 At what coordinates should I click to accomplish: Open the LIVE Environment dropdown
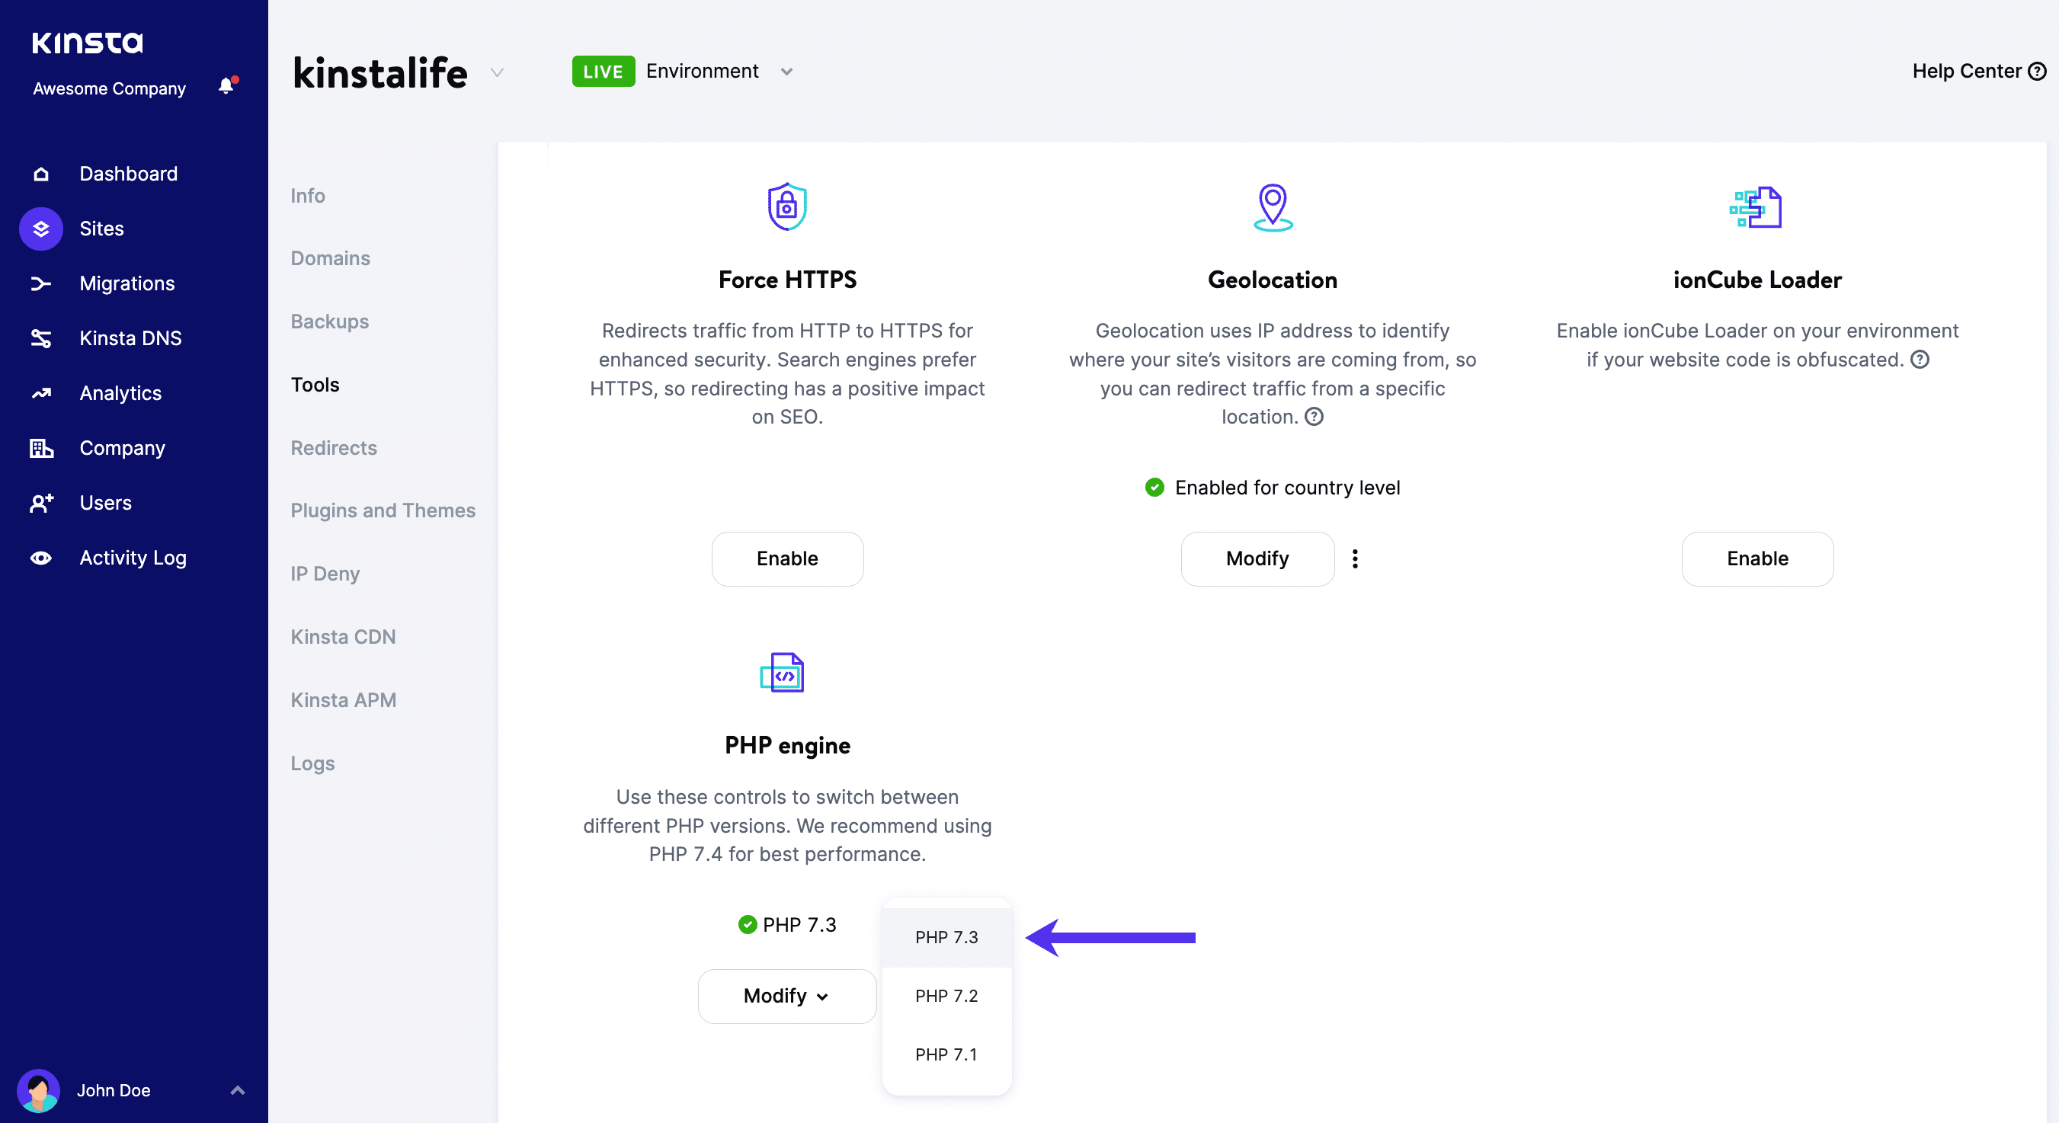pos(786,72)
